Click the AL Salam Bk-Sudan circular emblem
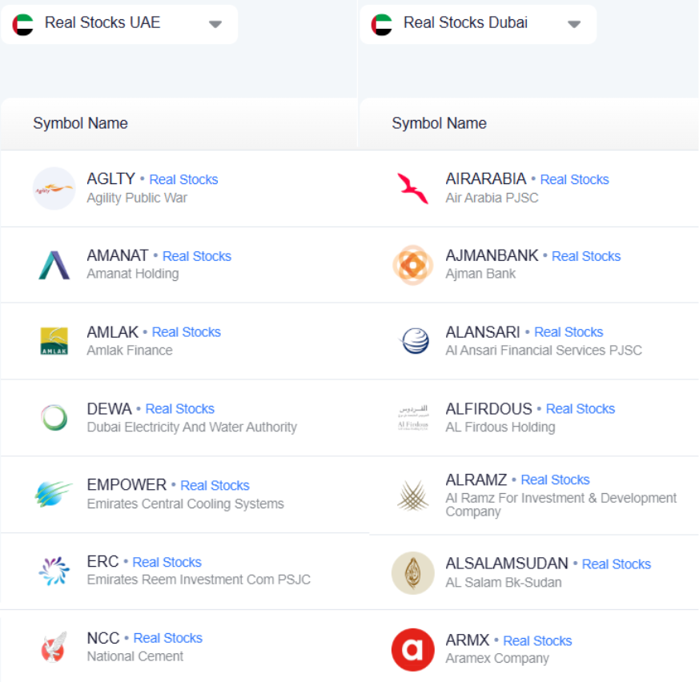The width and height of the screenshot is (699, 682). [x=412, y=572]
